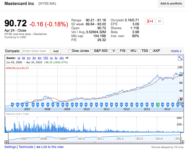Click the P/E value 29.32
This screenshot has height=153, width=188.
coord(101,40)
